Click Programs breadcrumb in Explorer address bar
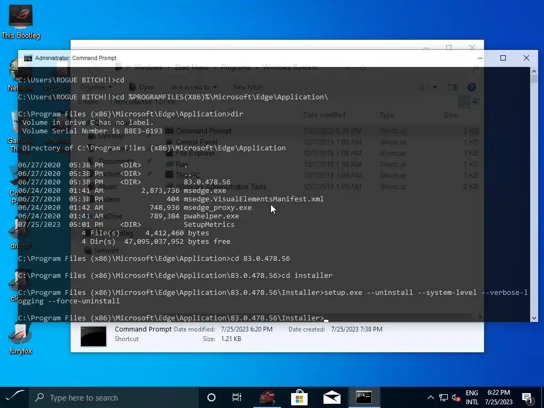The height and width of the screenshot is (408, 544). click(235, 67)
